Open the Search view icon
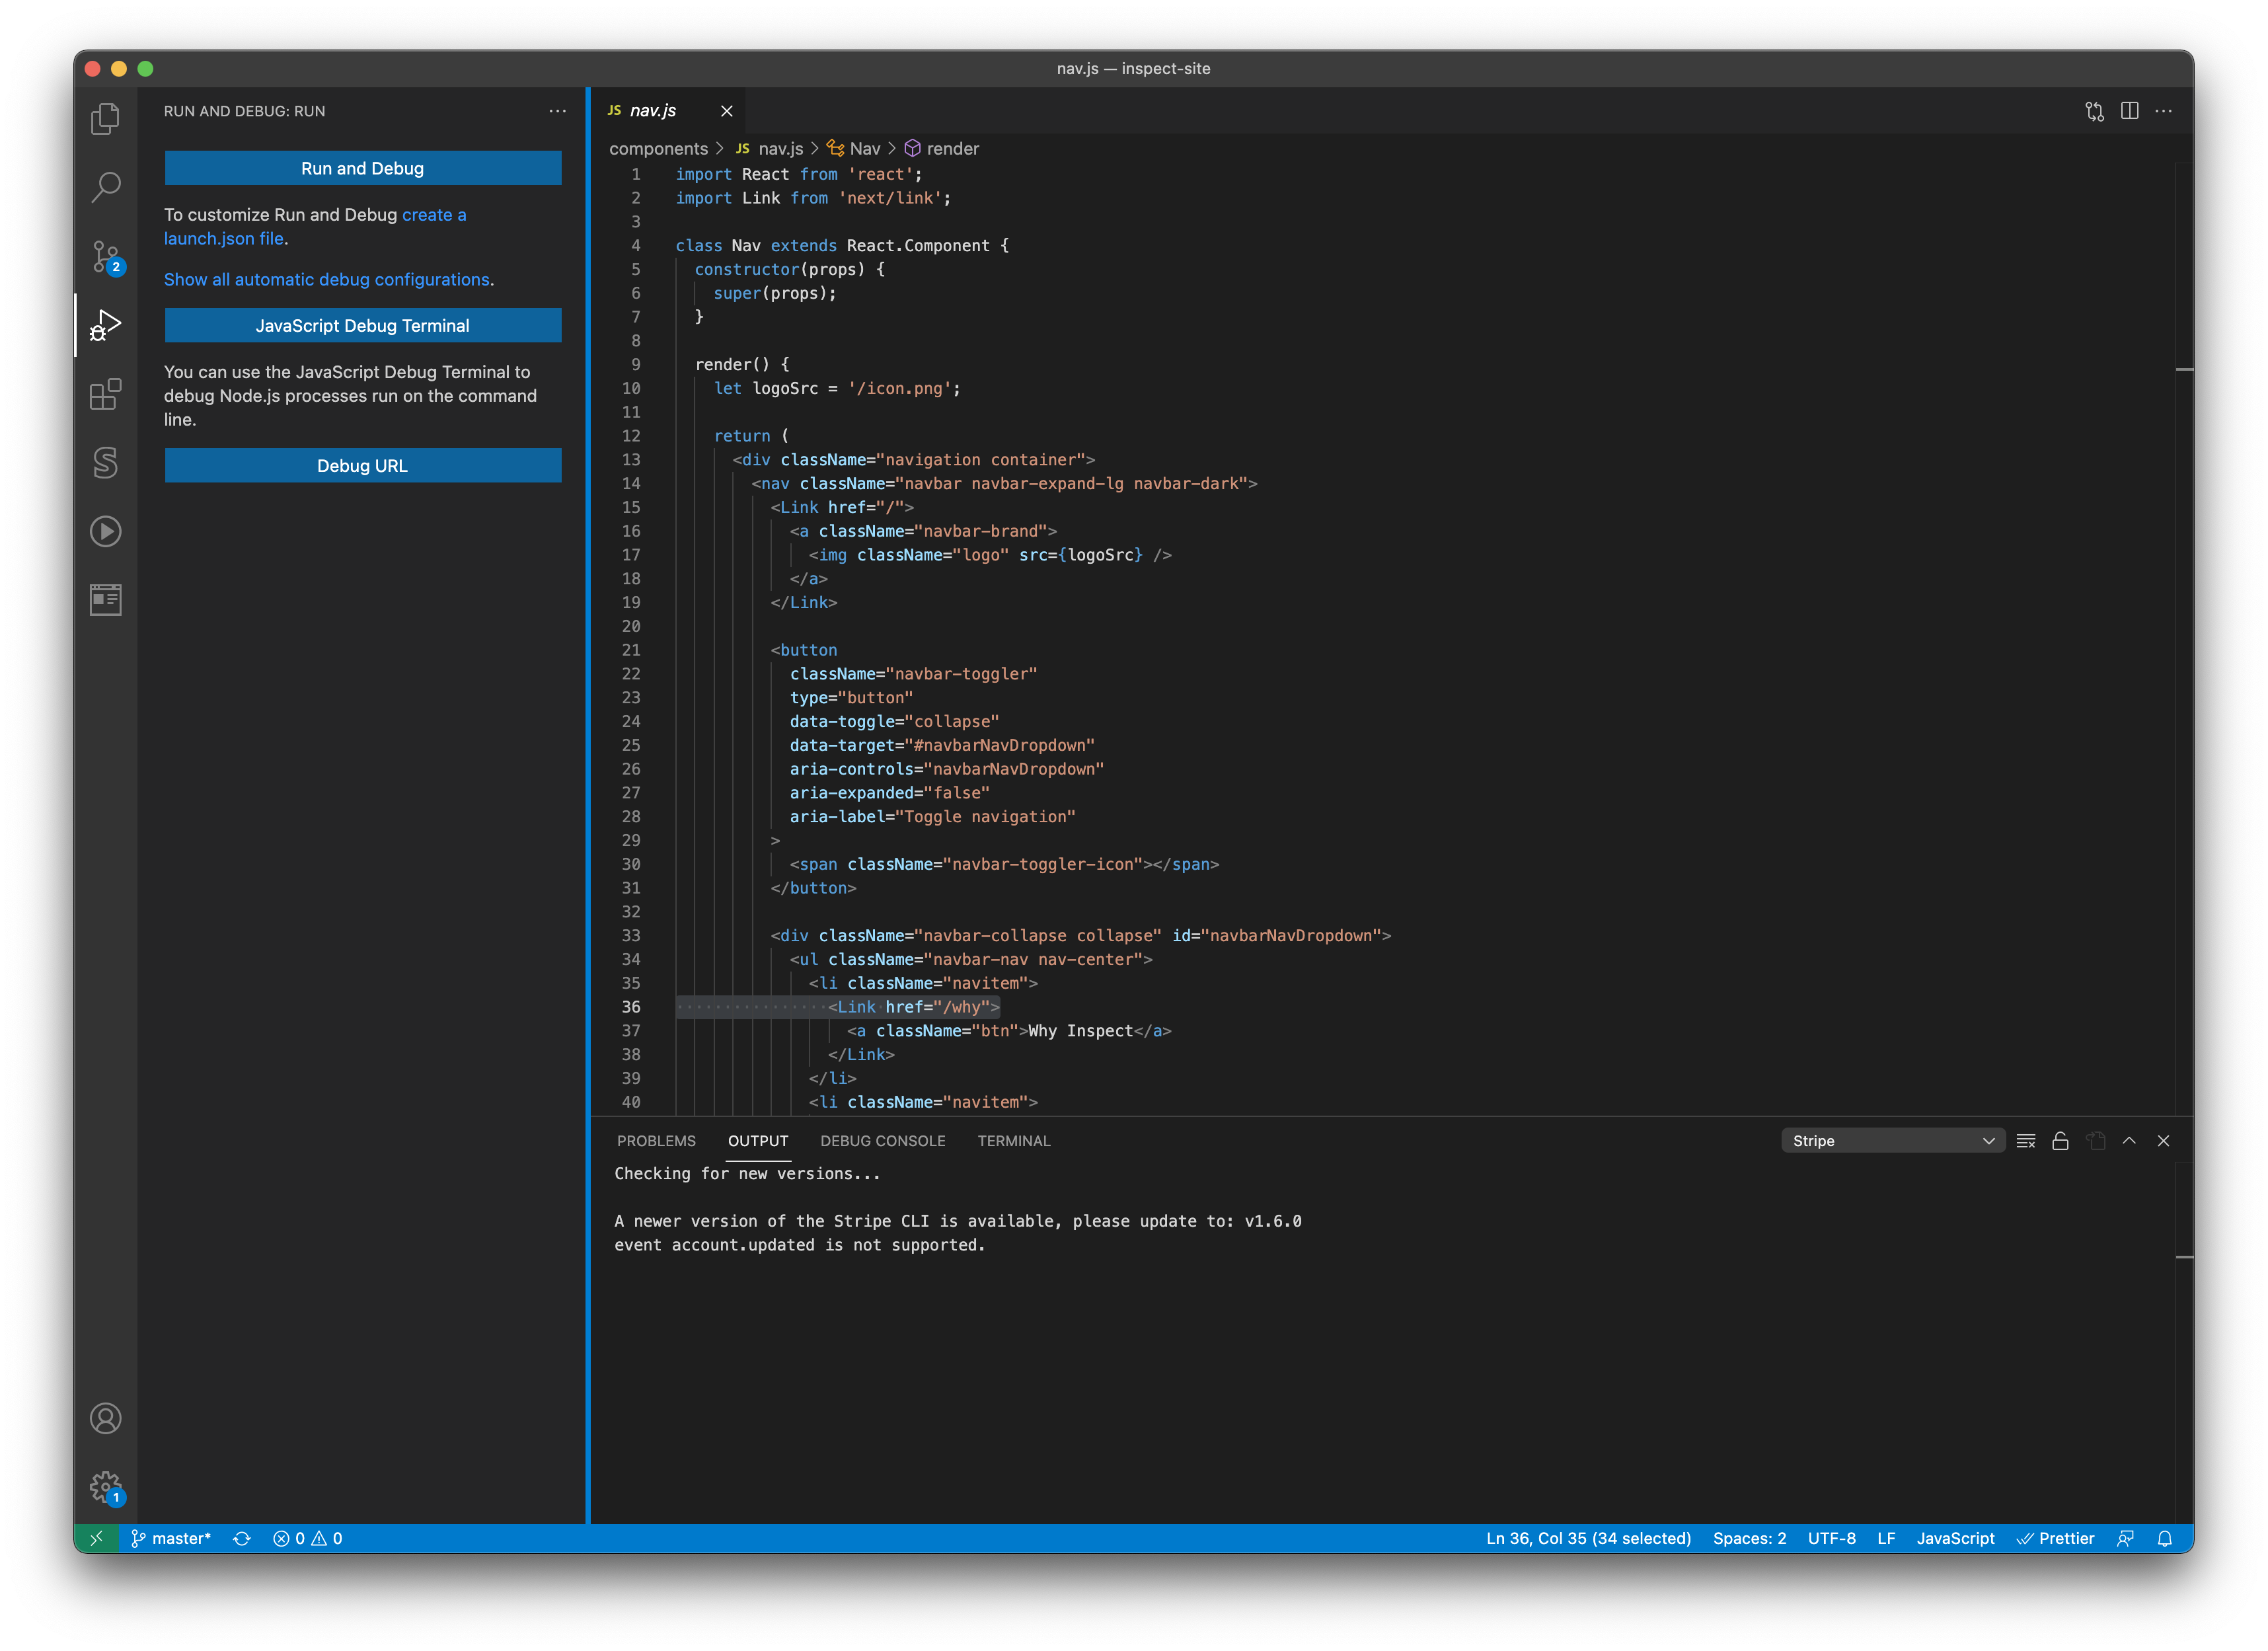 click(105, 187)
